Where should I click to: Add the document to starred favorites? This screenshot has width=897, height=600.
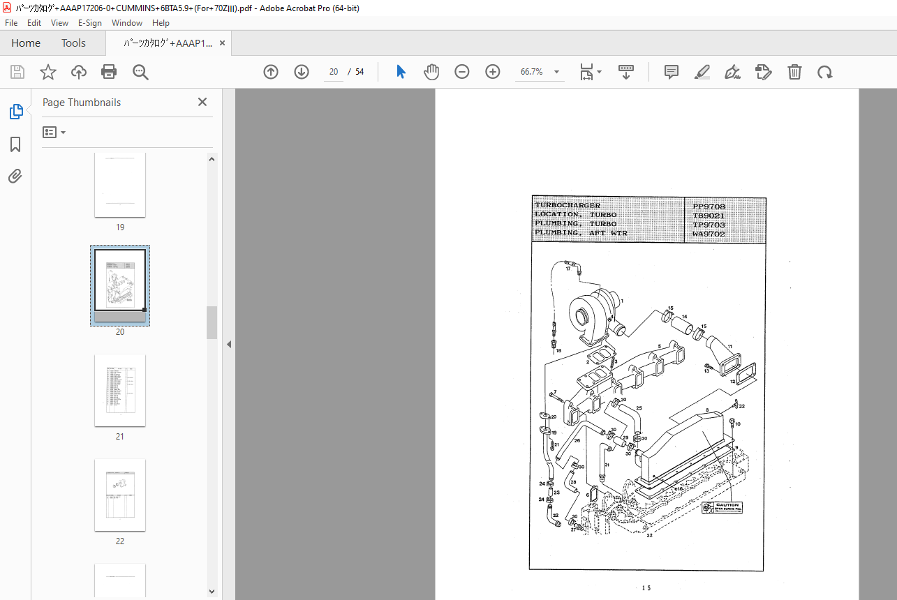48,72
